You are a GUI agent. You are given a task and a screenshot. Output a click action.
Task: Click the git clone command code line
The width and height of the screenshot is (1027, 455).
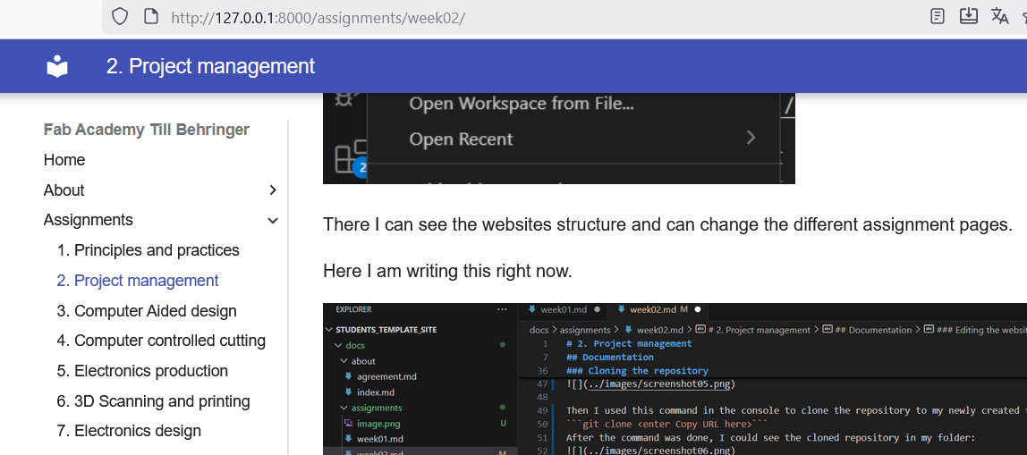click(666, 425)
